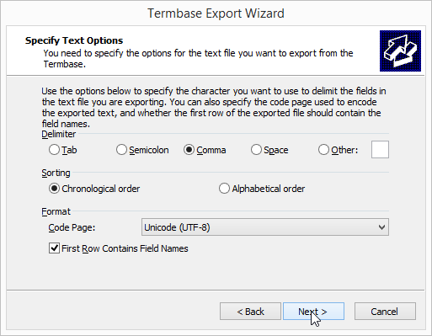Click the Code Page label
432x336 pixels.
coord(72,227)
